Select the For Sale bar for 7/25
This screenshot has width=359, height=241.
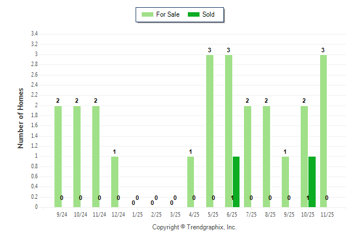pyautogui.click(x=247, y=157)
